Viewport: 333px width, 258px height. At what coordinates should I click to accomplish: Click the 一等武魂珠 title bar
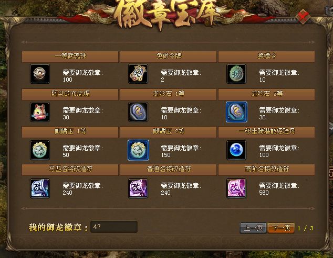70,57
